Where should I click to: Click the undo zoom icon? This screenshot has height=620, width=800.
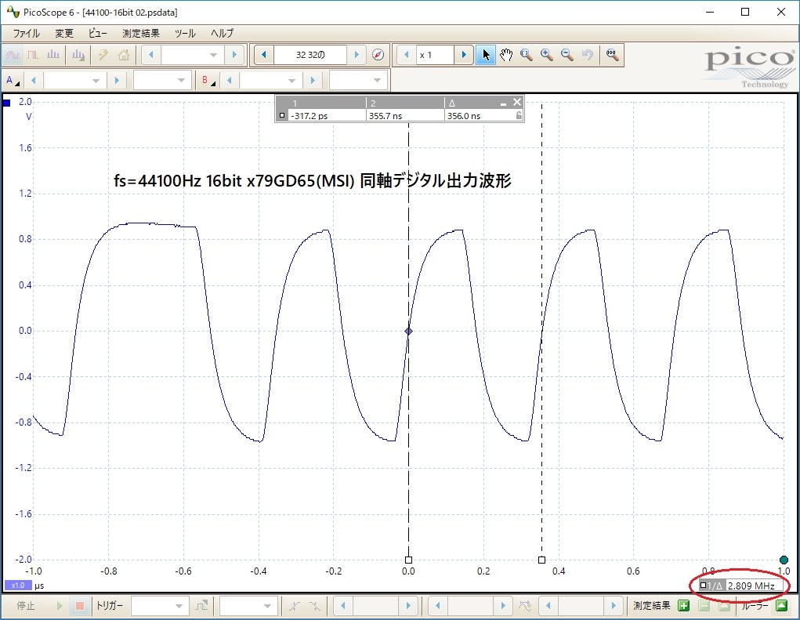click(x=587, y=55)
